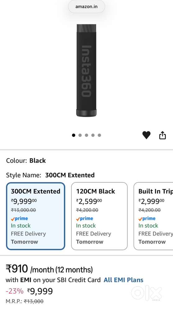This screenshot has width=173, height=312.
Task: Select the 300CM Extented style option
Action: coord(36,216)
